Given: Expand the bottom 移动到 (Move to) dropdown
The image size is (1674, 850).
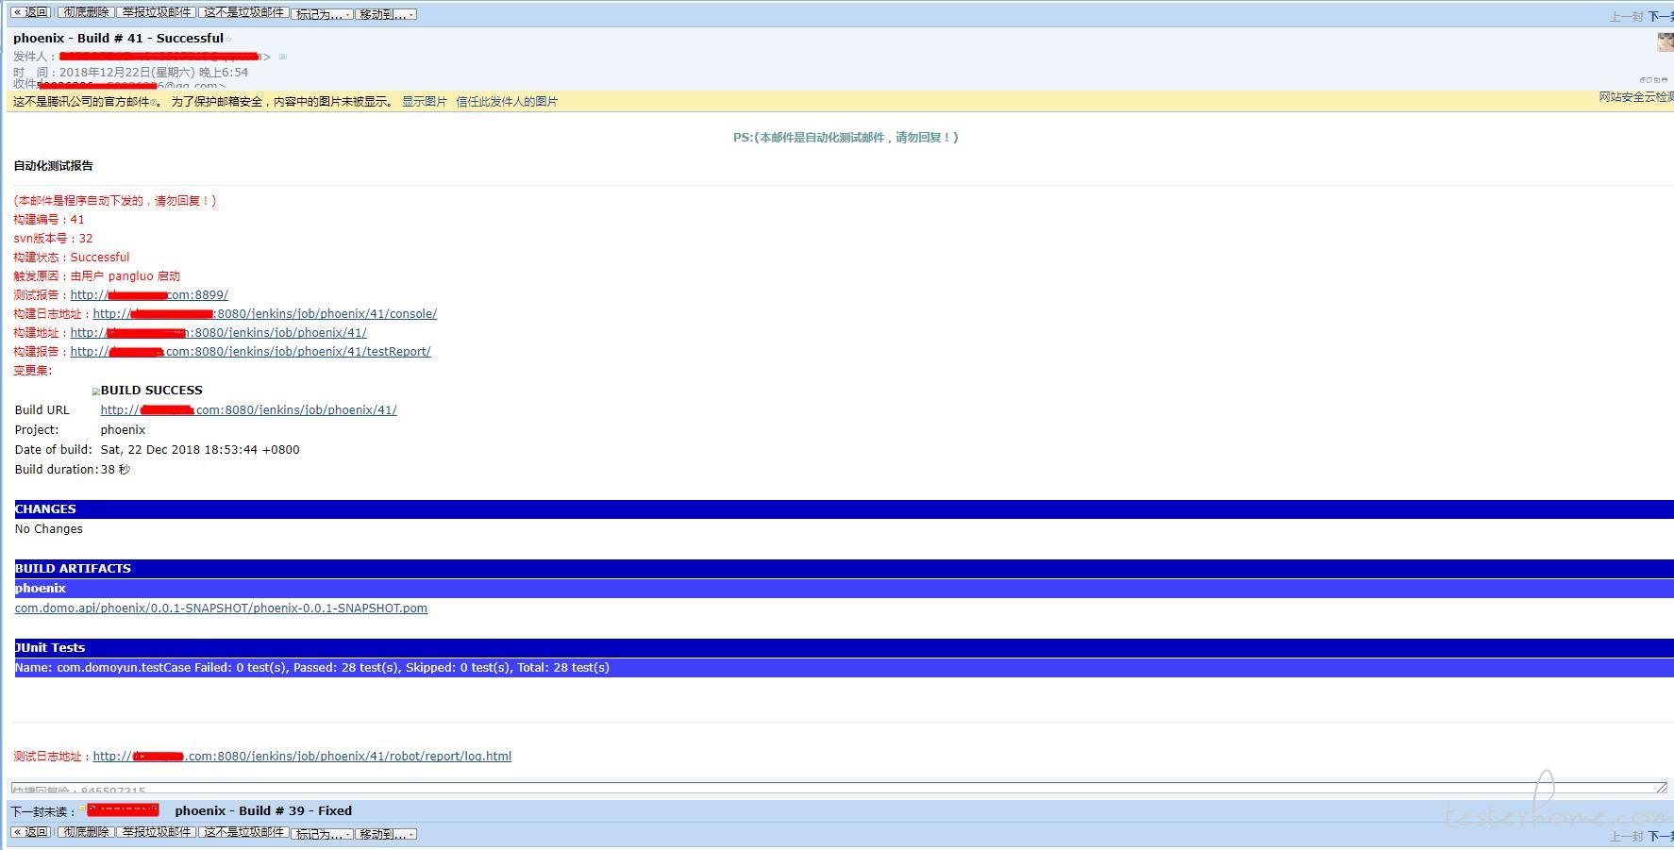Looking at the screenshot, I should point(386,834).
